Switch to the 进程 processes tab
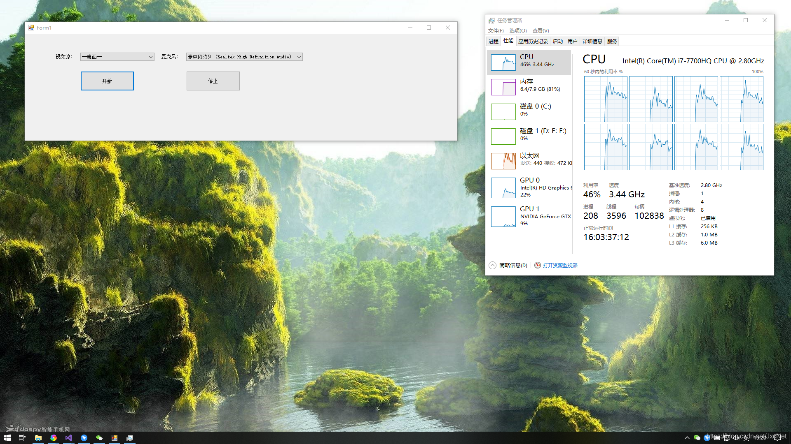Image resolution: width=791 pixels, height=444 pixels. pos(493,41)
